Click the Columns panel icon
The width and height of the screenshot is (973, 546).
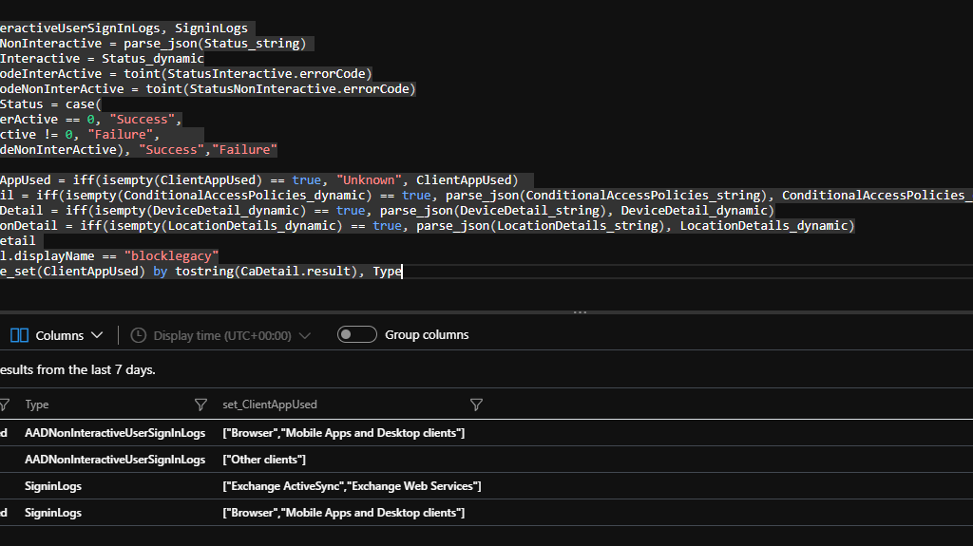coord(19,335)
